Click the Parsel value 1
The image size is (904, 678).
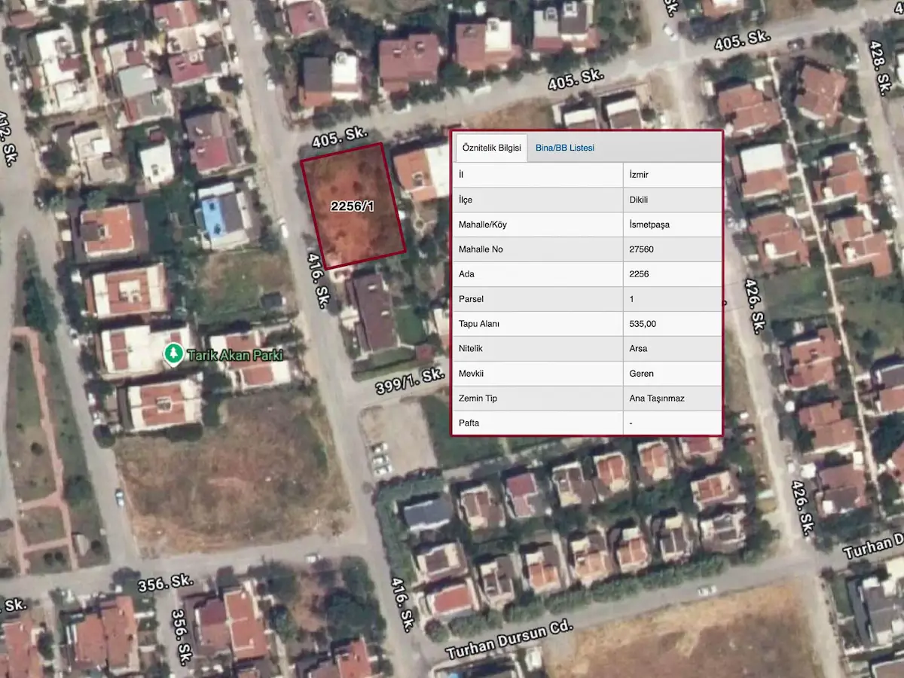coord(631,299)
